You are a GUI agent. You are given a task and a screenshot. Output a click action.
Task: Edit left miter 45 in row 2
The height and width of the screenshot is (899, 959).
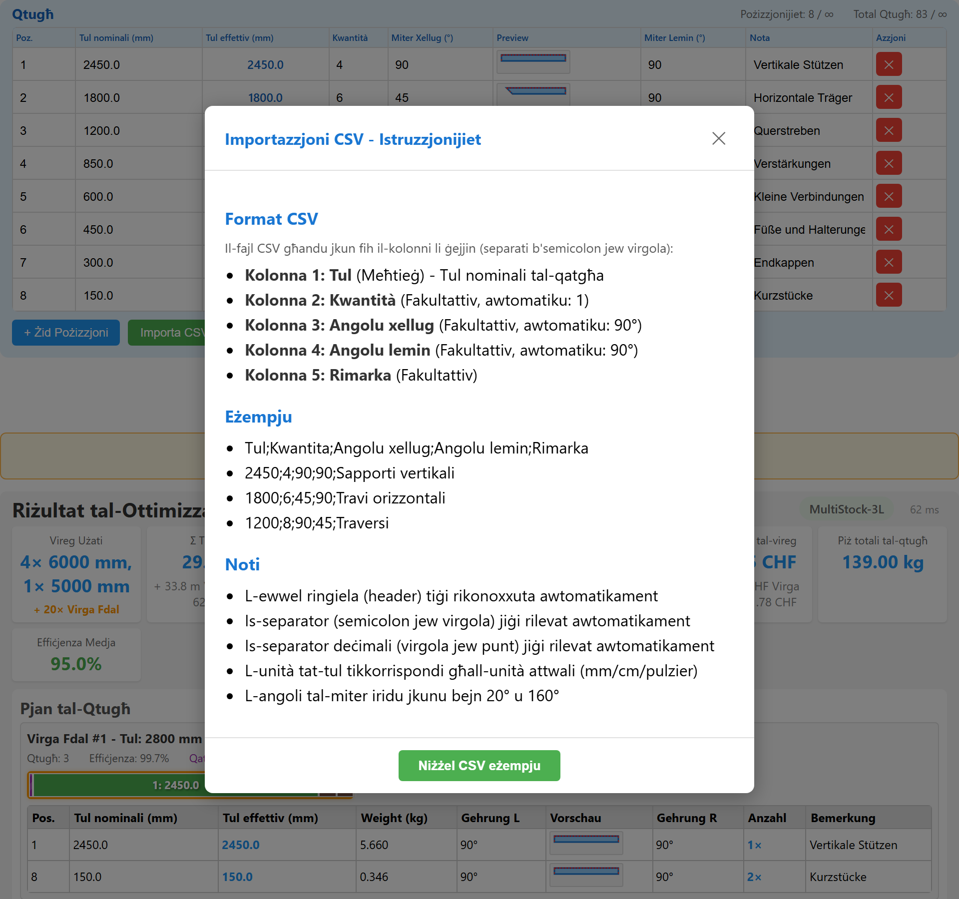pos(440,98)
